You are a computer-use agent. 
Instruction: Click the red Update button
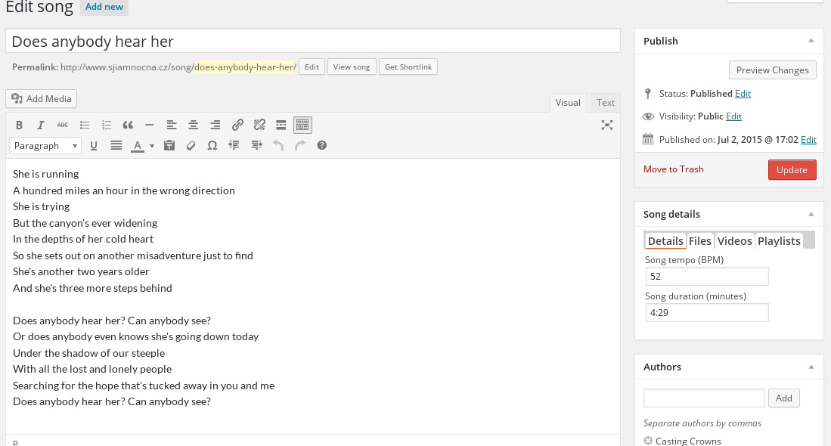[792, 170]
